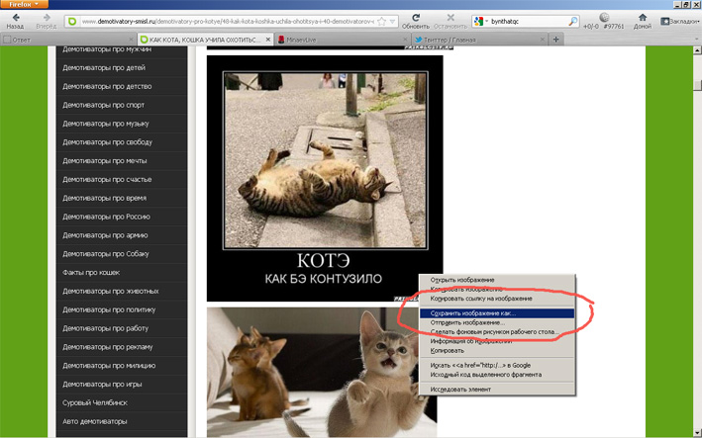702x438 pixels.
Task: Open the orange Firefox menu button
Action: tap(24, 4)
